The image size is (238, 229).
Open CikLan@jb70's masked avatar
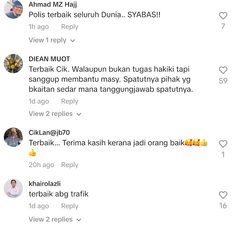[x=13, y=137]
